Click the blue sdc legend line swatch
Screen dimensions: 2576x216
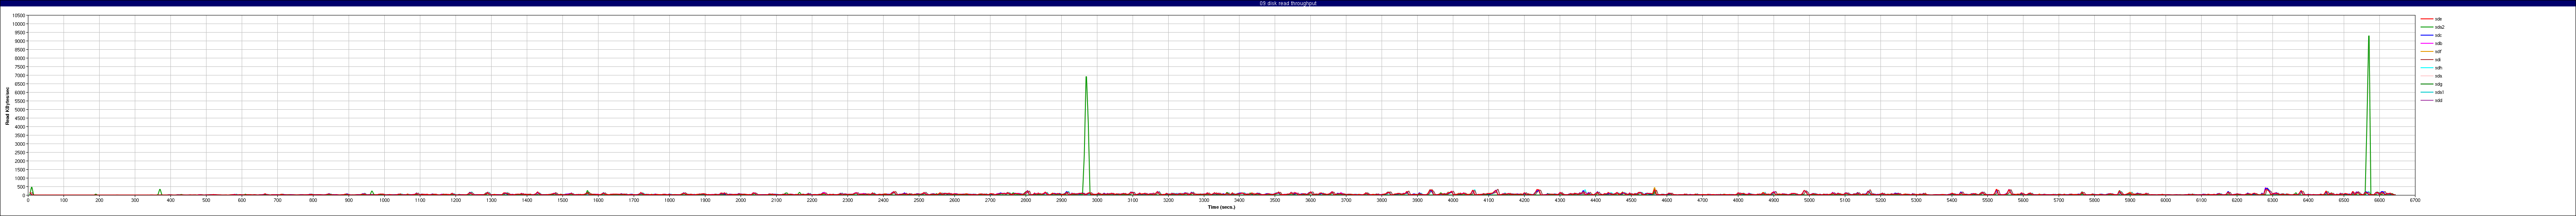(2426, 35)
